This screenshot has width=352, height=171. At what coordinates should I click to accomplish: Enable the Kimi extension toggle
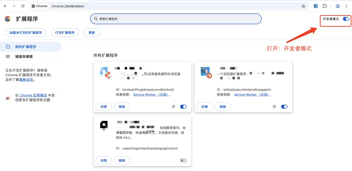[x=183, y=161]
